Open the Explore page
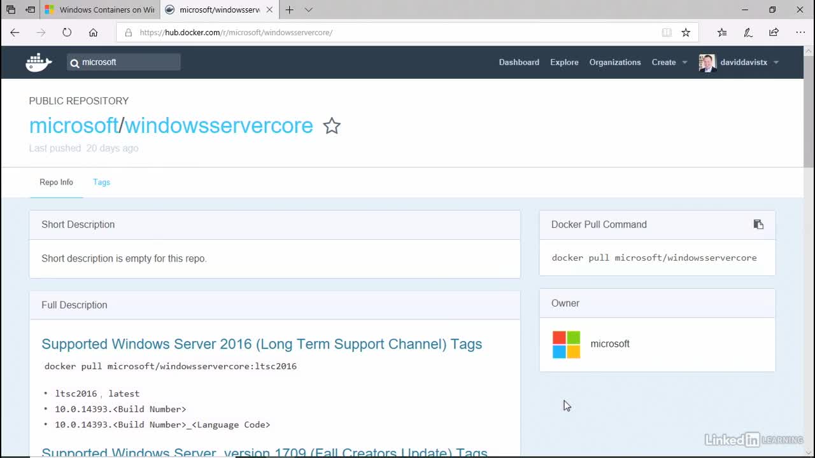The image size is (815, 458). click(564, 62)
